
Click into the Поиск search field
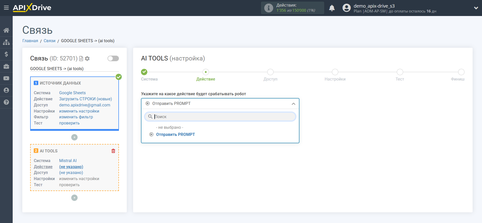(x=223, y=117)
